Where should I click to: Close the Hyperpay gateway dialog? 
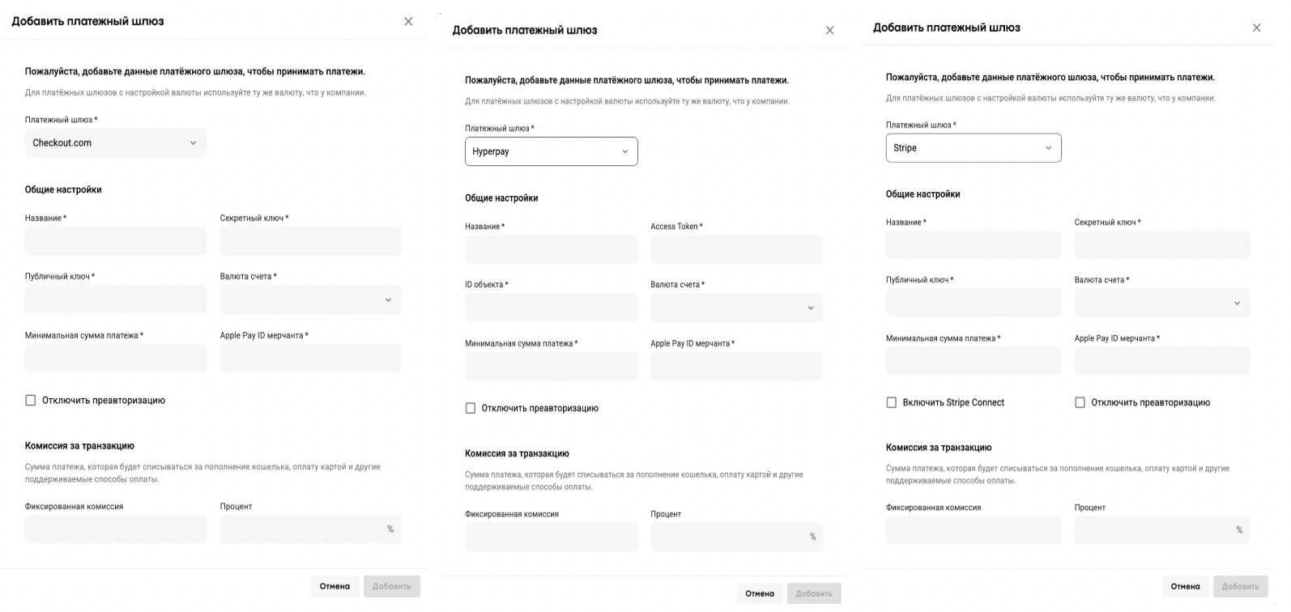(829, 31)
